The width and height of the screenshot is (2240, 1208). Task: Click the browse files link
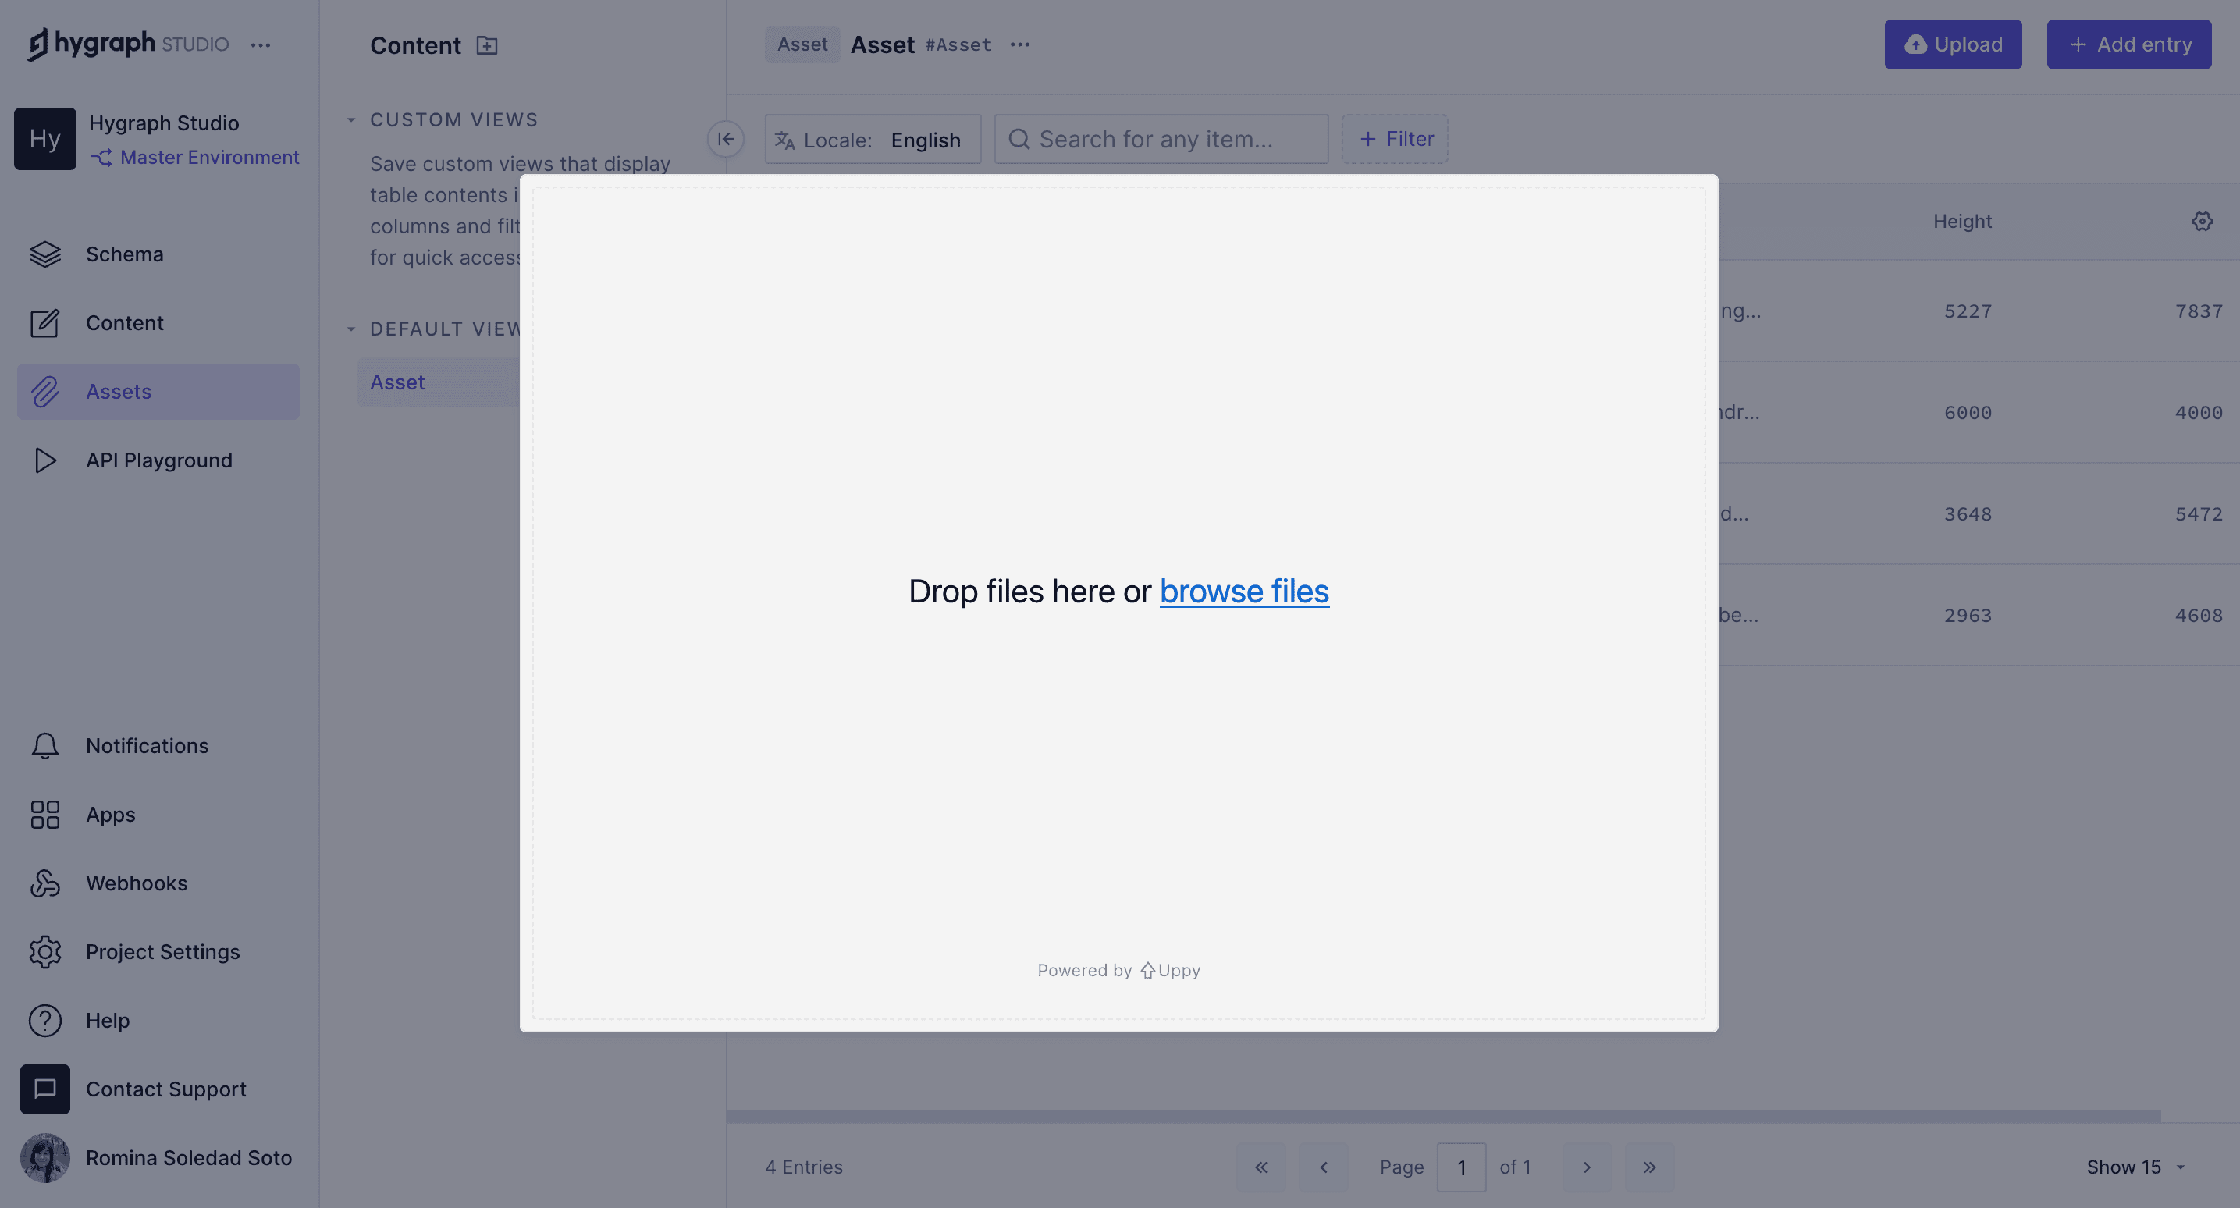pos(1243,592)
